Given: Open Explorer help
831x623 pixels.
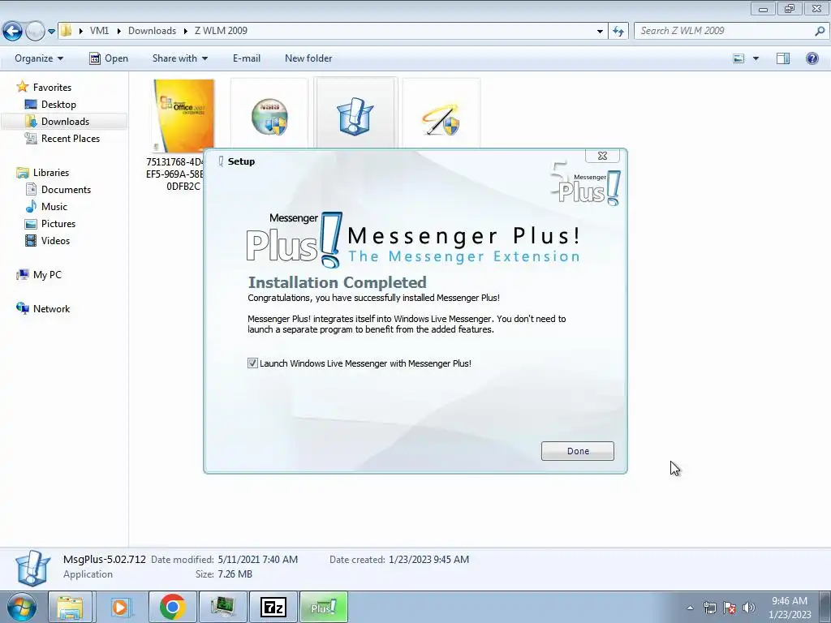Looking at the screenshot, I should click(x=812, y=58).
